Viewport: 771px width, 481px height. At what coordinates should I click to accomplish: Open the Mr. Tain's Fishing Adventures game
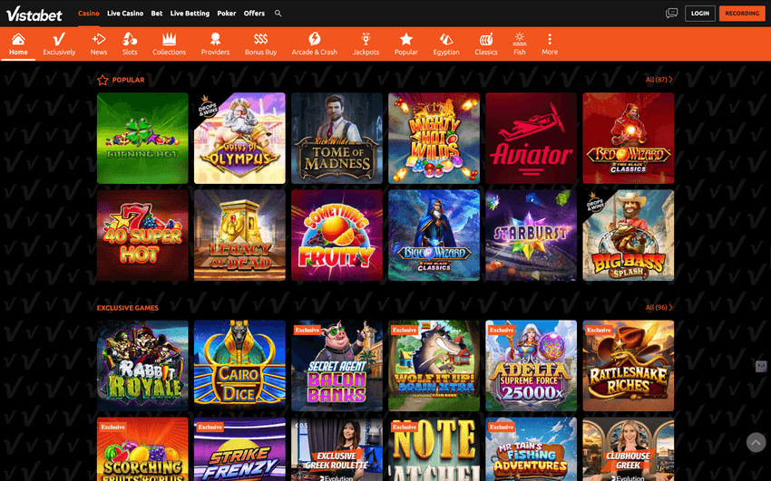531,449
